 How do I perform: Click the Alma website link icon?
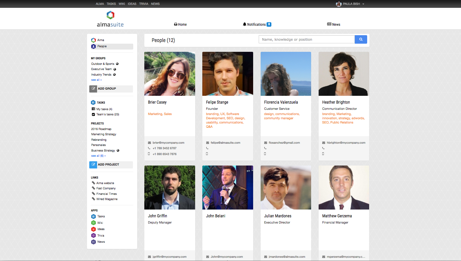pos(94,183)
